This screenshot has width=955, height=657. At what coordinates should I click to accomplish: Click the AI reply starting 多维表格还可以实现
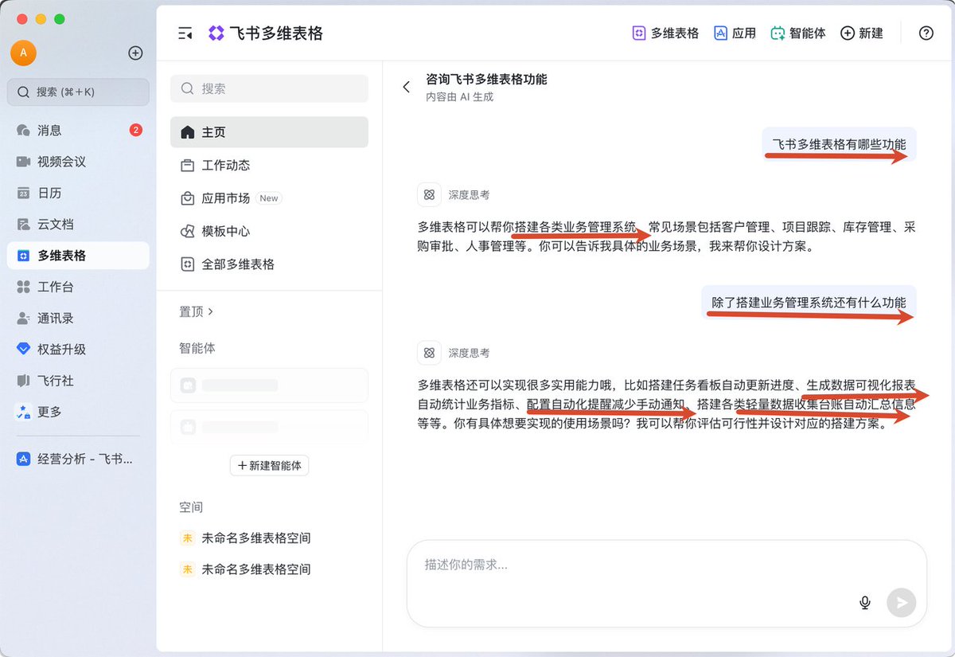[667, 404]
